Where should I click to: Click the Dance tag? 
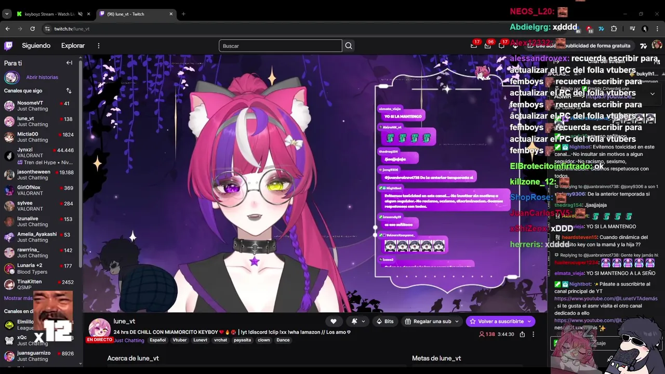point(283,340)
